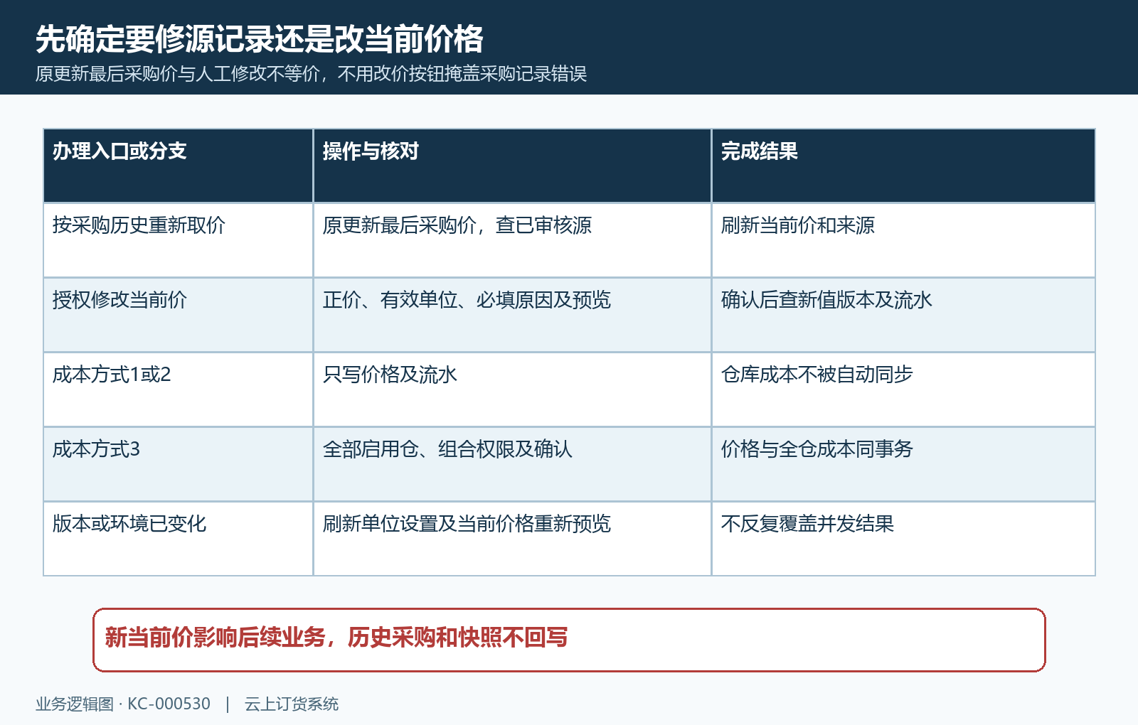Viewport: 1138px width, 725px height.
Task: Click footer text 云上订货系统
Action: tap(292, 704)
